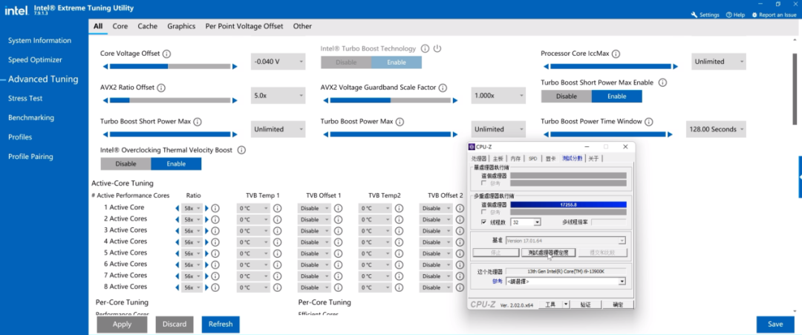This screenshot has width=802, height=335.
Task: Click the Apply button
Action: point(122,324)
